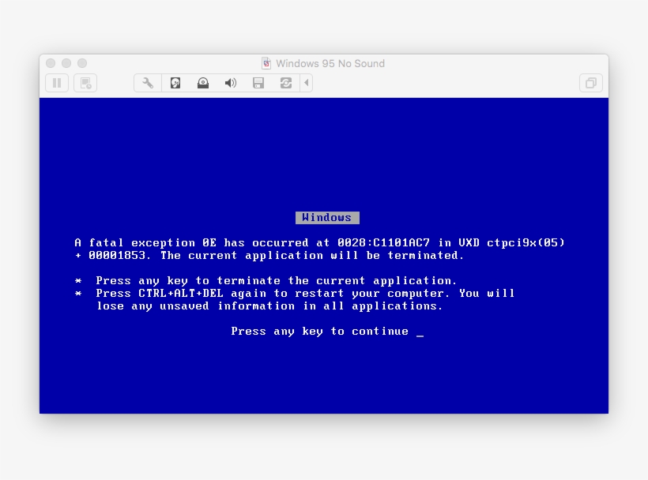Open the CD/DVD drive device icon
Screen dimensions: 648x480
click(203, 82)
